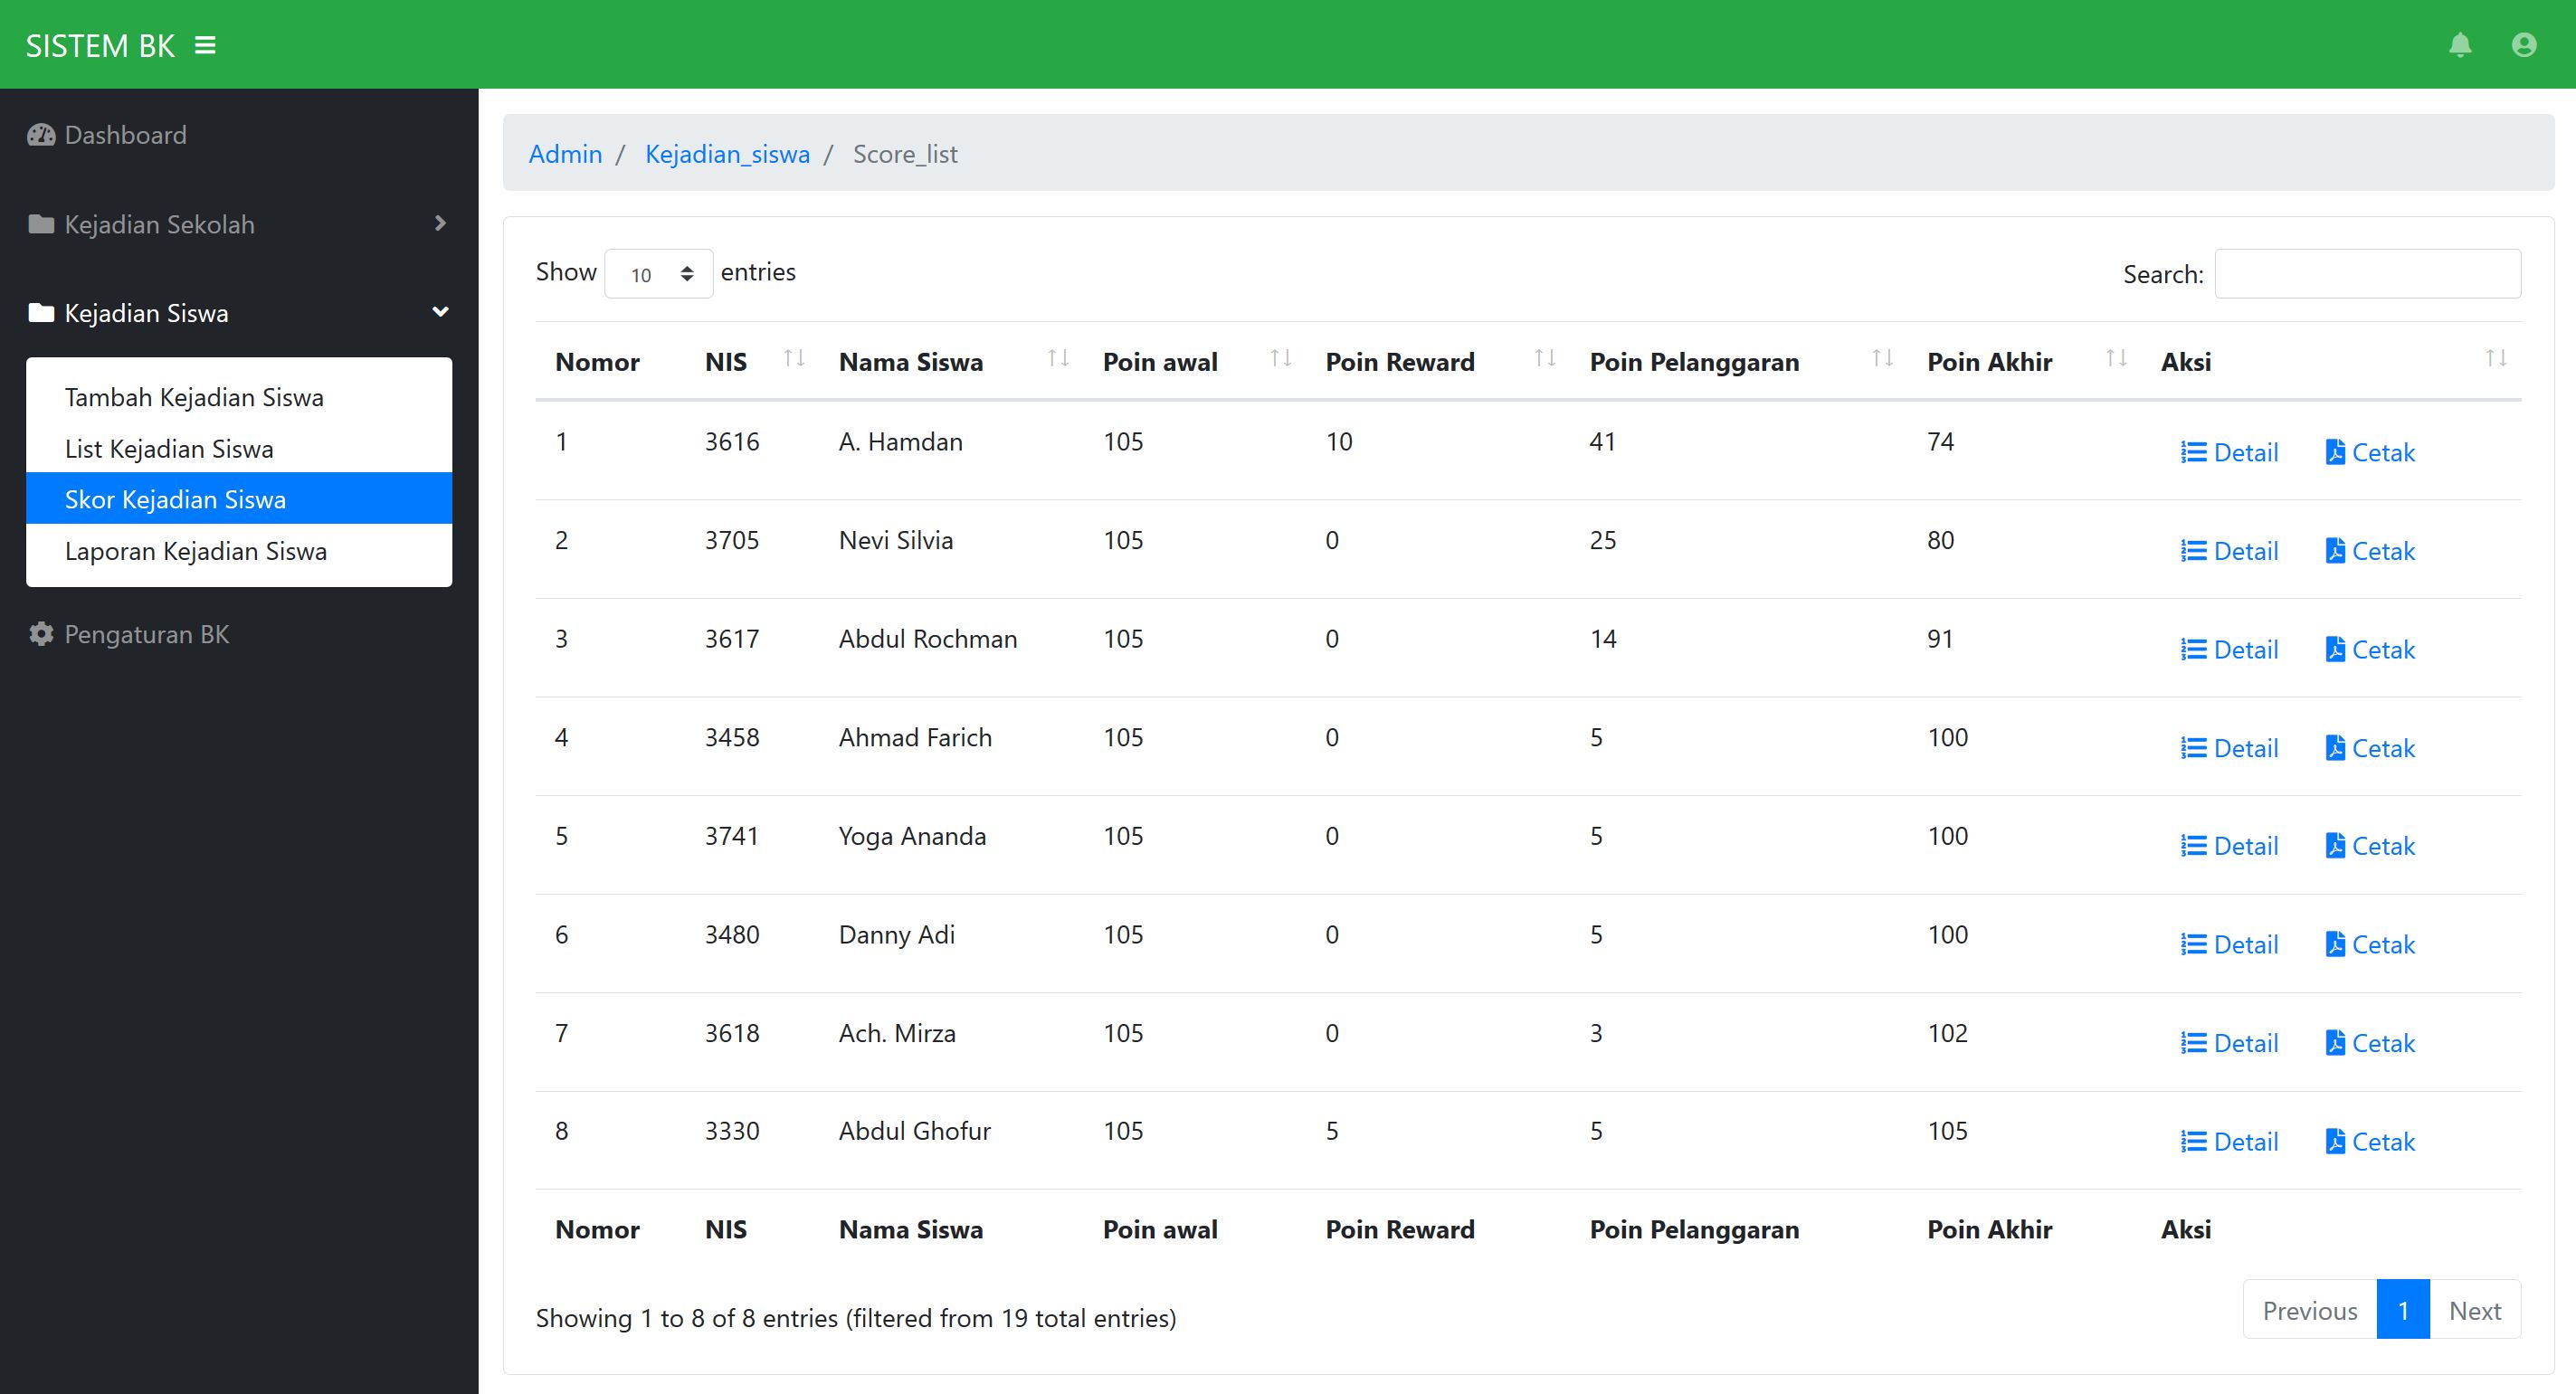Click the Admin breadcrumb link

(565, 154)
